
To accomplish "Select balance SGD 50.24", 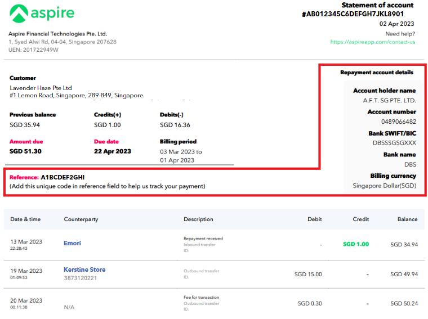I will pos(404,303).
